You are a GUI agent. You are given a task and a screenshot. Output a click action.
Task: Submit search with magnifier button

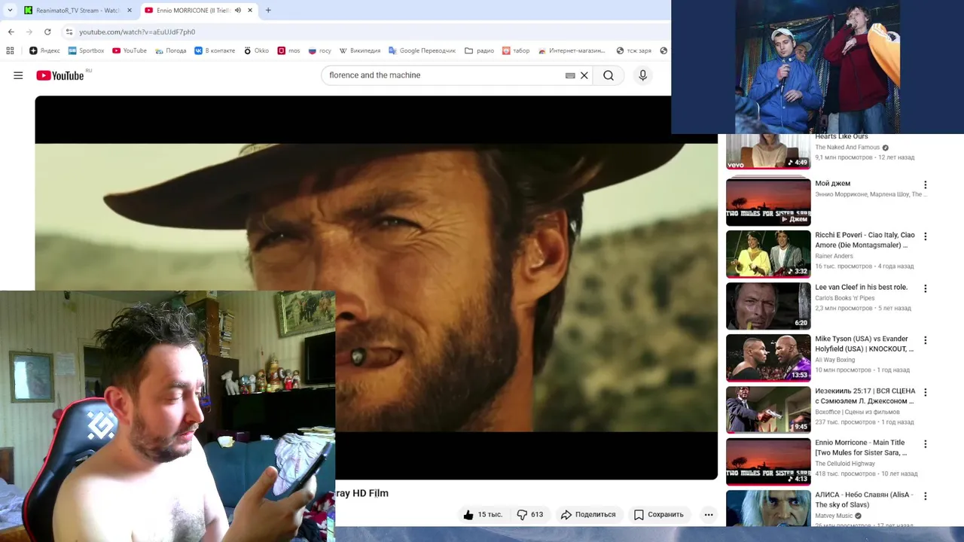[x=609, y=75]
